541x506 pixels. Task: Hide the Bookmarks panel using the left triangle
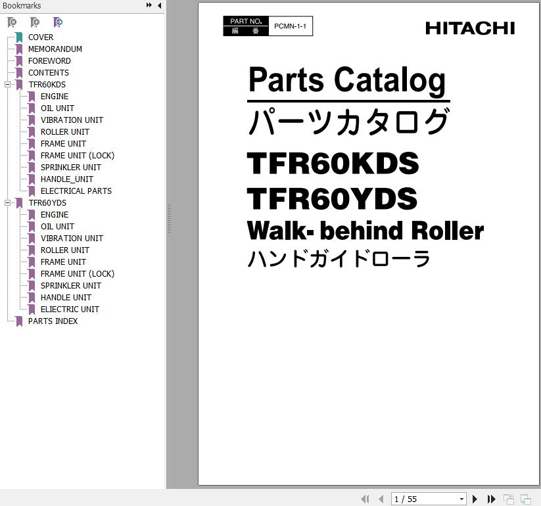tap(159, 6)
